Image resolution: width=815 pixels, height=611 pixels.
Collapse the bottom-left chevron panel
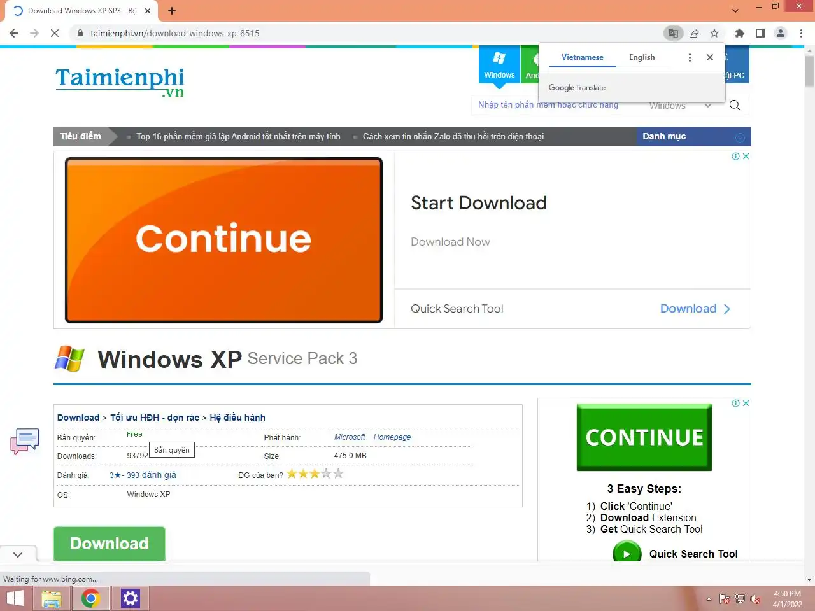(x=18, y=554)
